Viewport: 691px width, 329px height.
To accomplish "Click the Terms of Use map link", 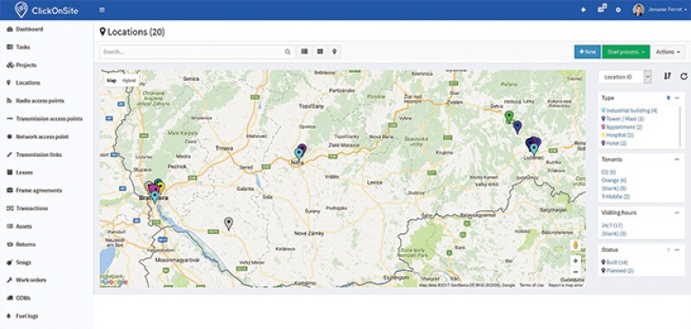I will point(531,285).
